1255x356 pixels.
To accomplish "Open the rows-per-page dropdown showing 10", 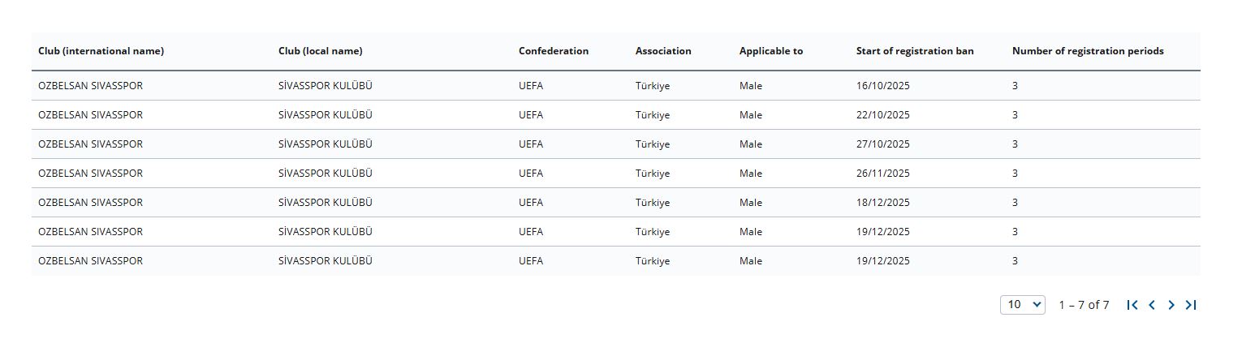I will point(1022,305).
